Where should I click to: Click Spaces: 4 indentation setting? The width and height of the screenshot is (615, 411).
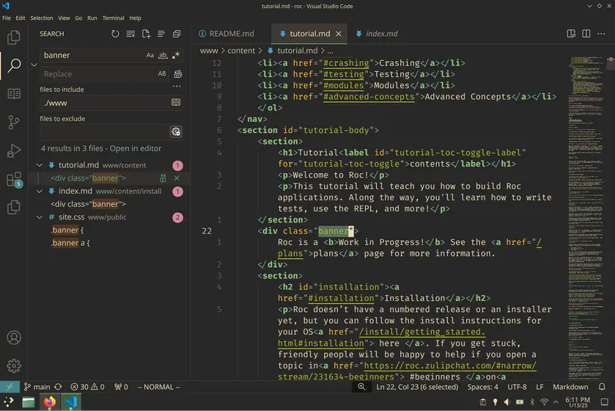[482, 387]
